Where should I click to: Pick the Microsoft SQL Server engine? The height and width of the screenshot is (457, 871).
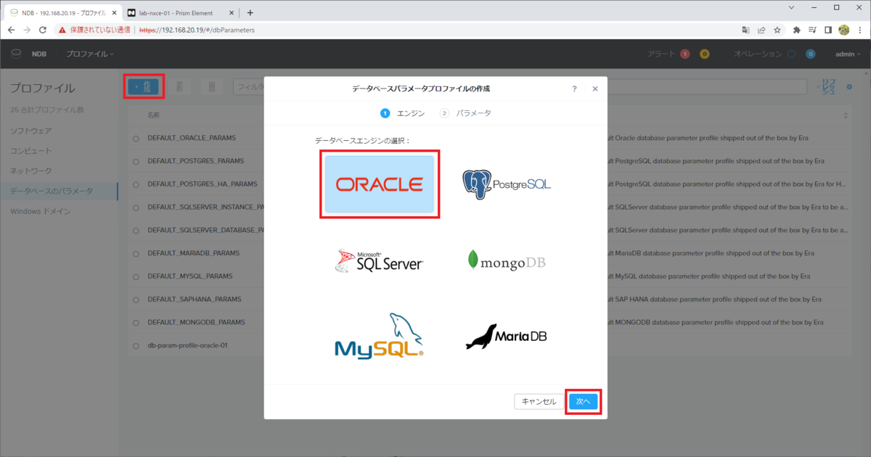[x=379, y=260]
